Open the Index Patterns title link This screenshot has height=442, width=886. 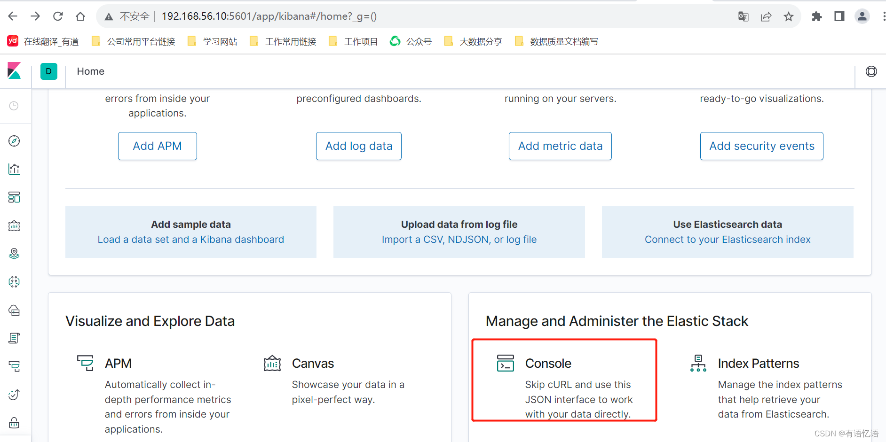click(758, 364)
